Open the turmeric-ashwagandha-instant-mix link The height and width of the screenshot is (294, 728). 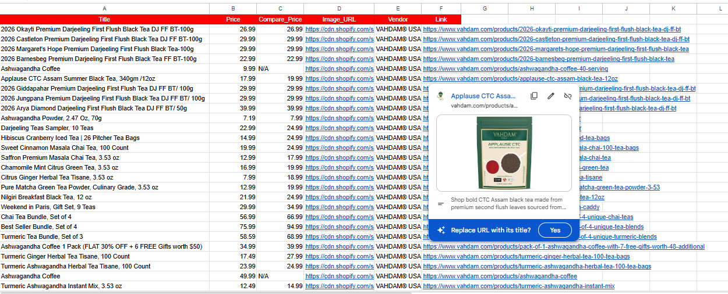(519, 286)
